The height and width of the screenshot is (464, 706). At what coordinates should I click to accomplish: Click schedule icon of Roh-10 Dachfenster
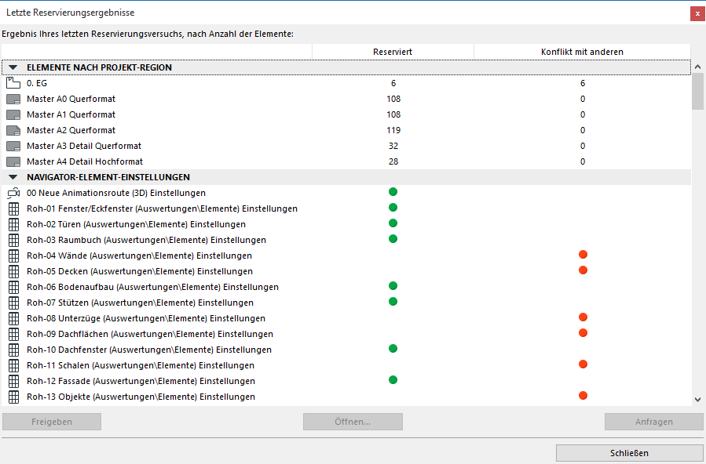(14, 350)
